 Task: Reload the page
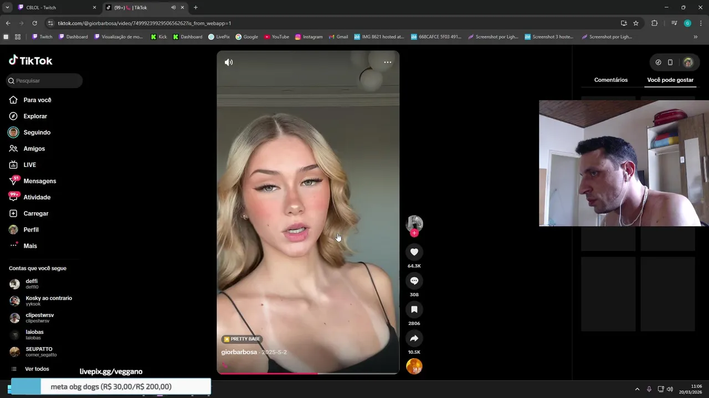34,23
